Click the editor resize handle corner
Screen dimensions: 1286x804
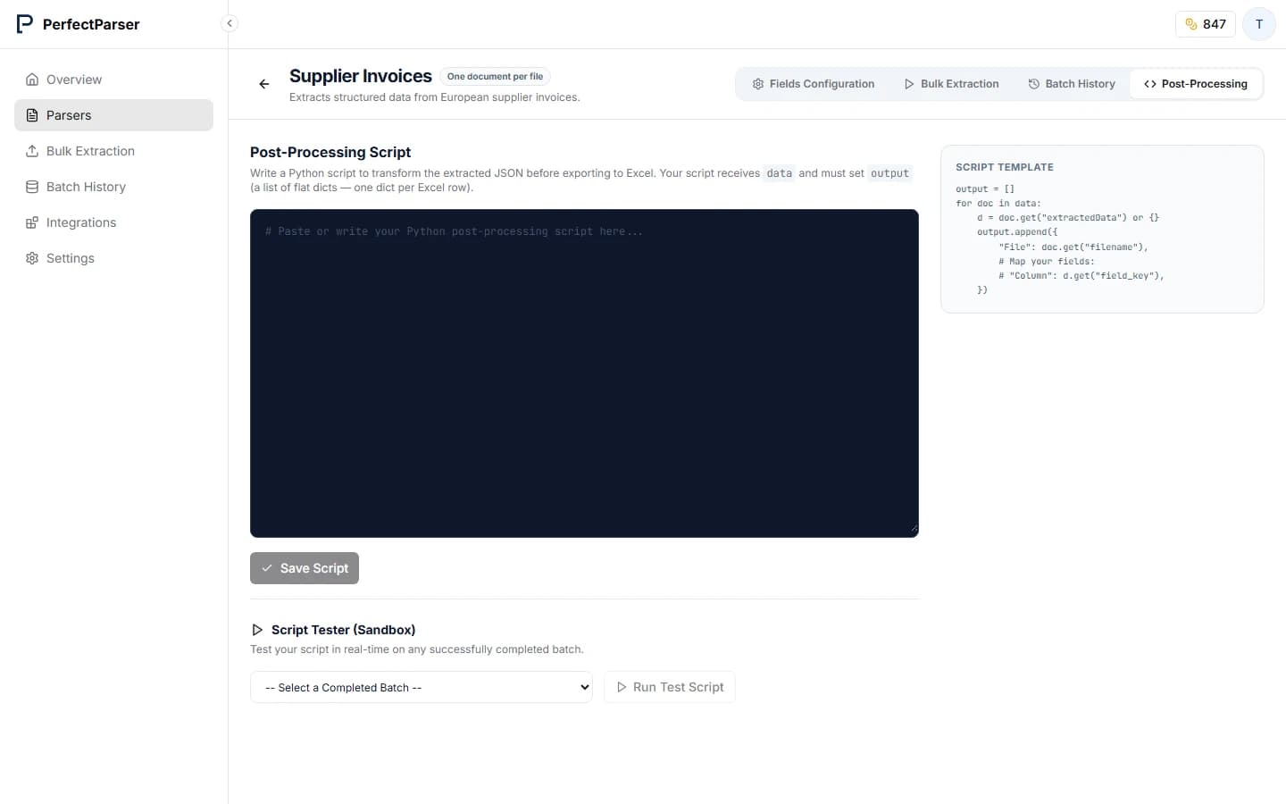pos(914,530)
